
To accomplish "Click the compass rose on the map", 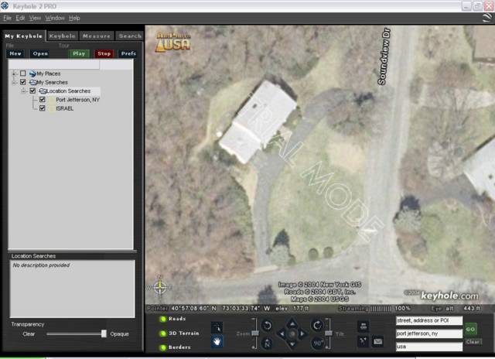I will pyautogui.click(x=160, y=287).
